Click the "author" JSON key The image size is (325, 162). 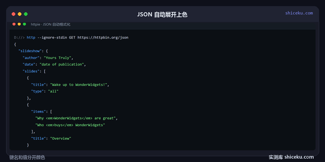[31, 58]
